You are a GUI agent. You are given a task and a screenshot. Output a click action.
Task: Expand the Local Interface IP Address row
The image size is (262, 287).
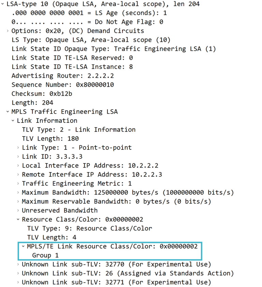17,166
